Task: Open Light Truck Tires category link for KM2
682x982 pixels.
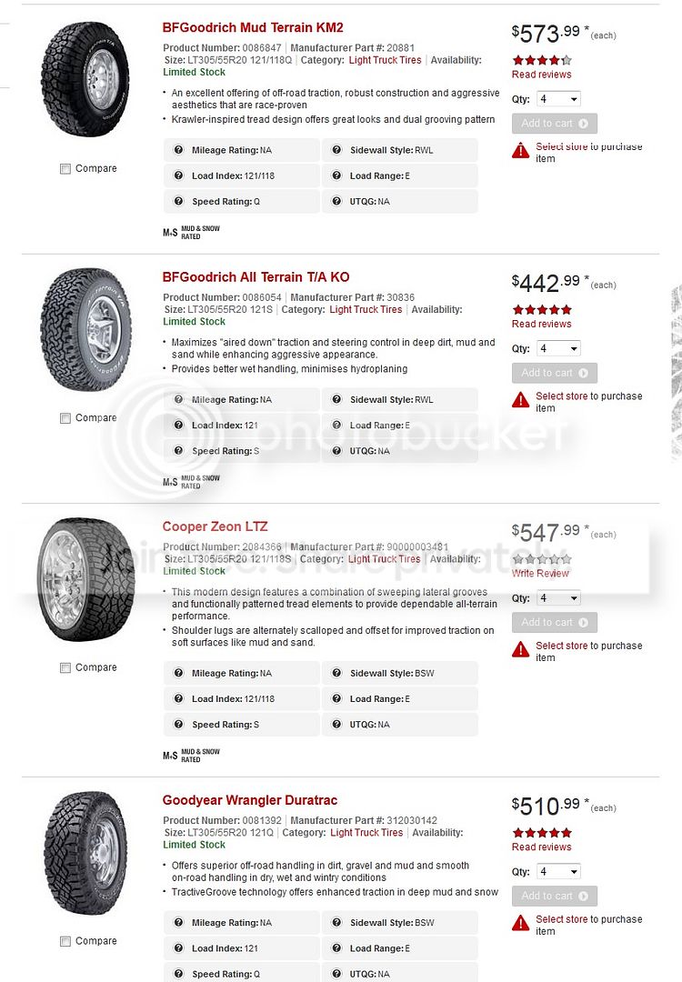Action: [x=386, y=60]
